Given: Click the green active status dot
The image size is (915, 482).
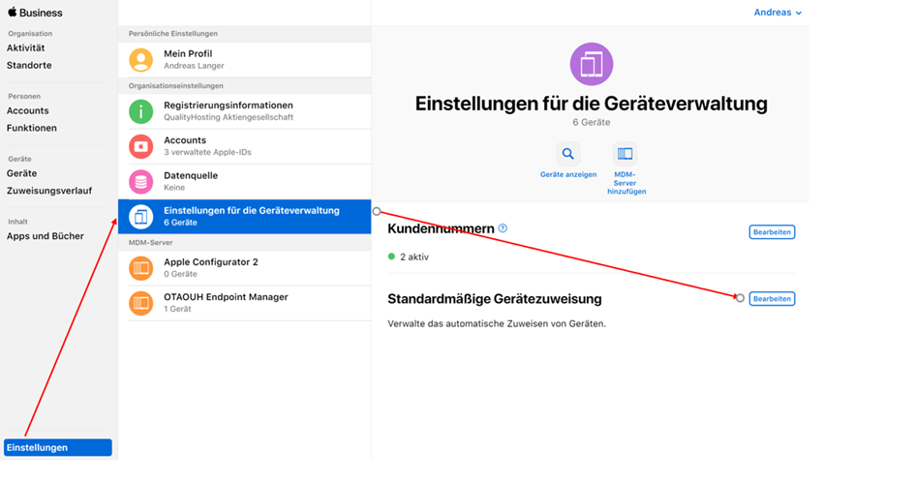Looking at the screenshot, I should (391, 256).
